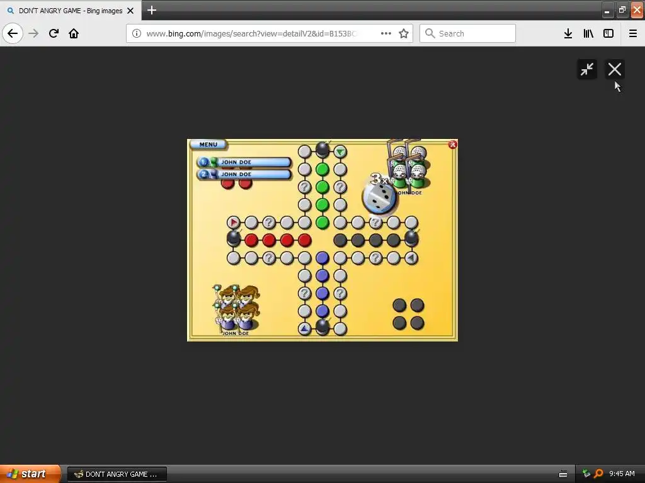
Task: Go to the browser Home page
Action: click(74, 33)
